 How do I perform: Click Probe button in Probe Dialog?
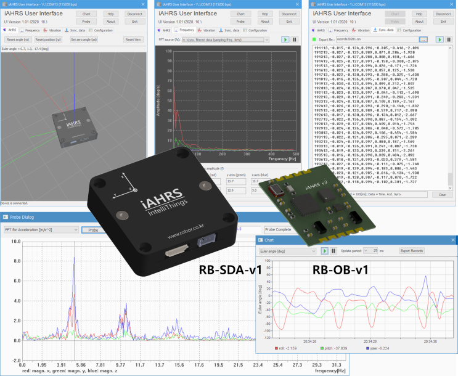click(x=93, y=230)
